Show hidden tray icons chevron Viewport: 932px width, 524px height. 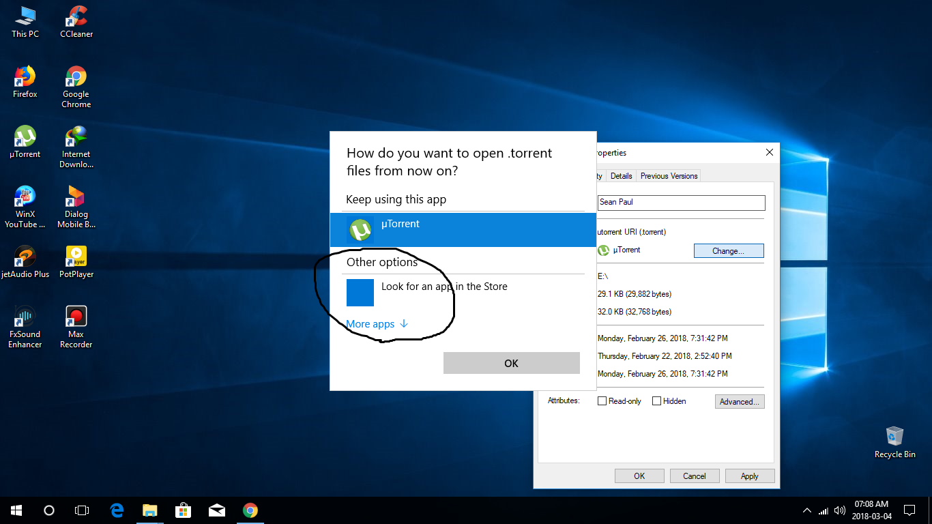[x=807, y=510]
